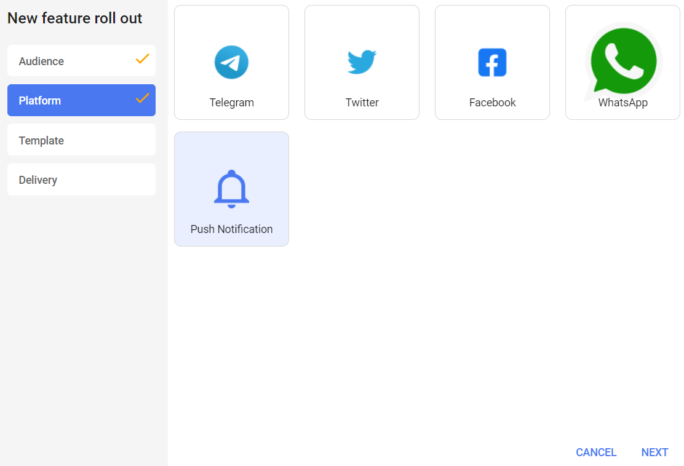This screenshot has width=684, height=466.
Task: Go to the Template step
Action: (82, 140)
